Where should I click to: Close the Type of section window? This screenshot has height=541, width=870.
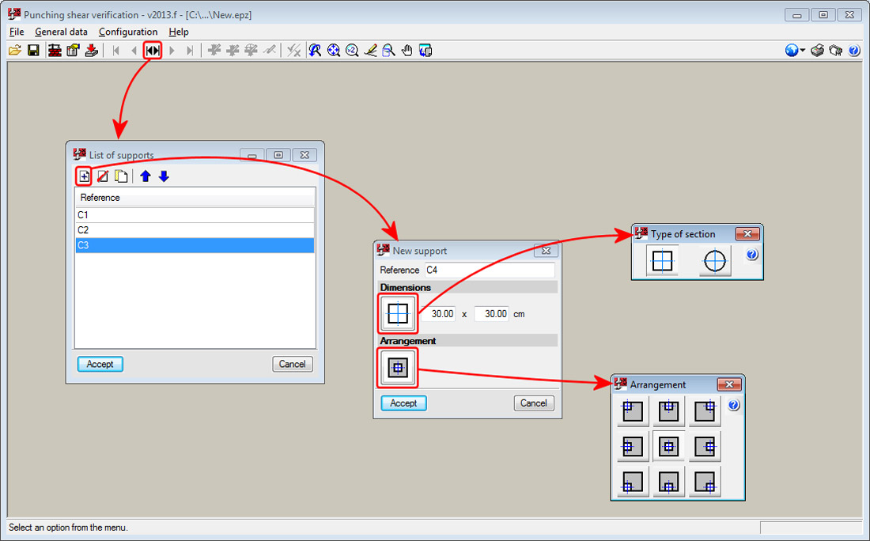click(747, 233)
